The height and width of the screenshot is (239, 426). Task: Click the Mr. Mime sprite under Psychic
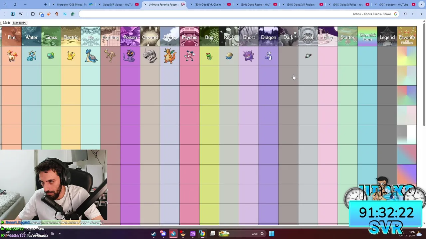[189, 56]
